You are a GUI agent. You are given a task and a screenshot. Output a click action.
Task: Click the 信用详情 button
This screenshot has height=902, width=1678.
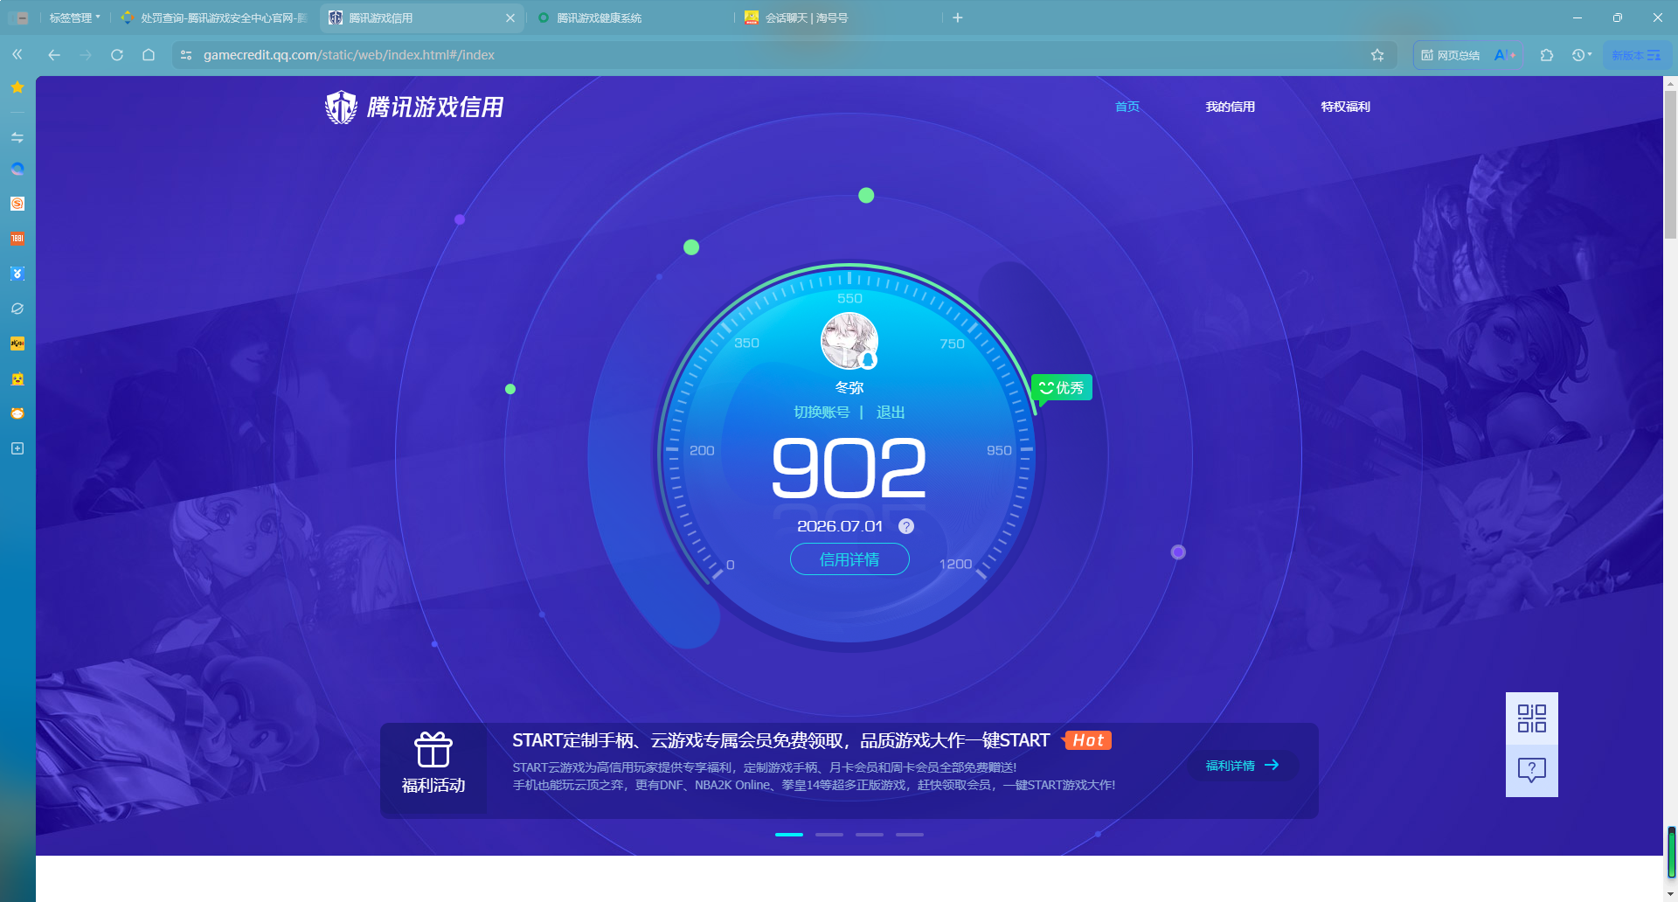[849, 559]
